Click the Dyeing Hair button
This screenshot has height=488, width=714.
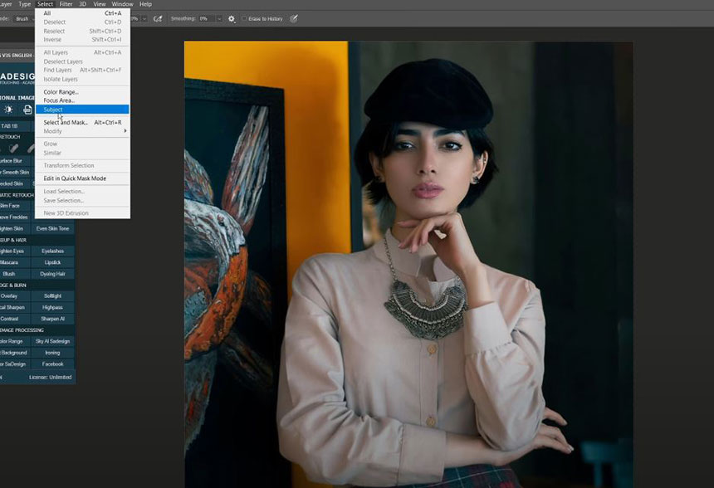pyautogui.click(x=52, y=274)
